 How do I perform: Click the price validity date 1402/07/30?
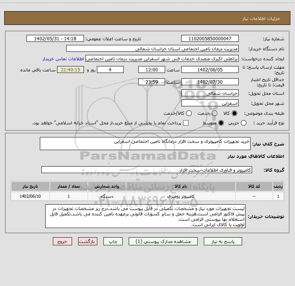(x=210, y=82)
